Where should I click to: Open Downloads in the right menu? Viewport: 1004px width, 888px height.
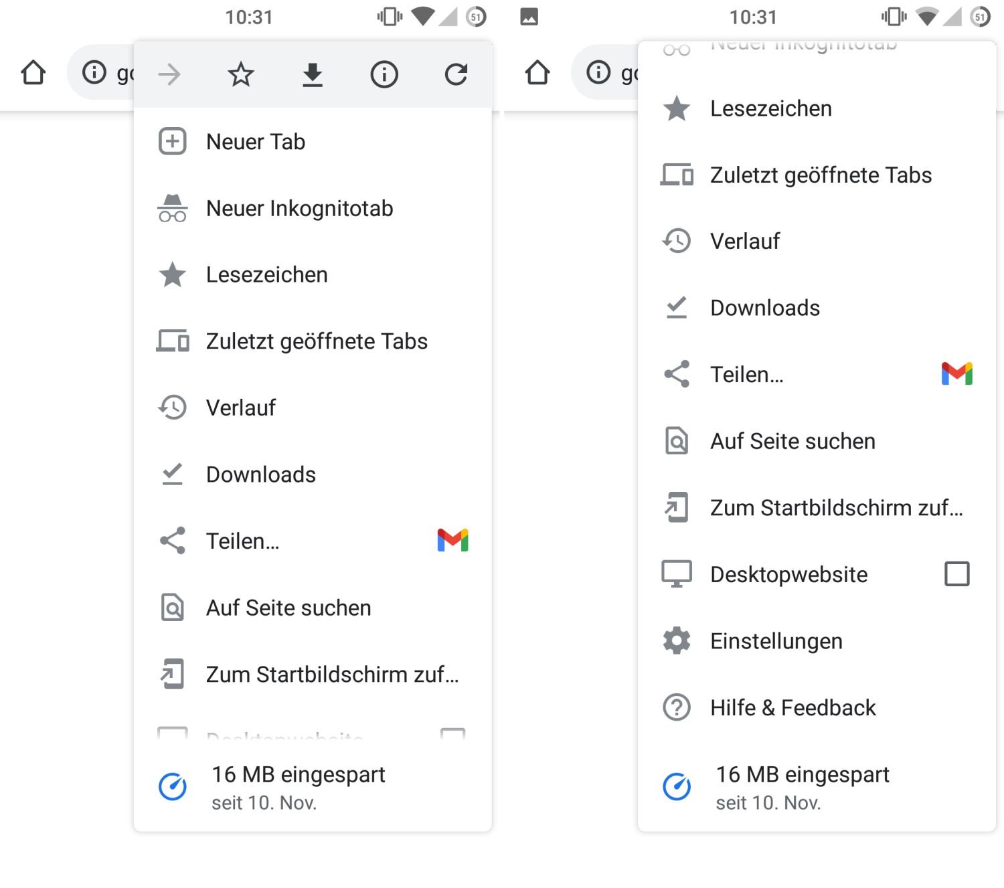click(765, 308)
